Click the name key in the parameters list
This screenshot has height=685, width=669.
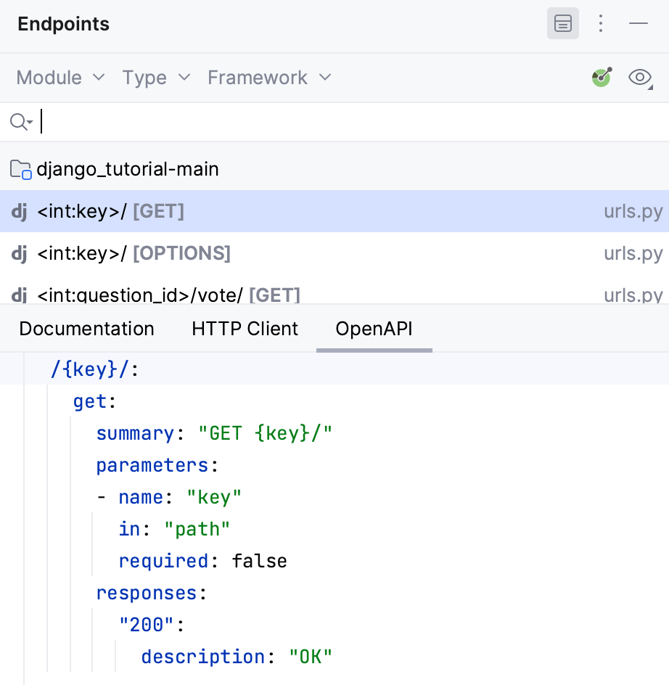[141, 497]
